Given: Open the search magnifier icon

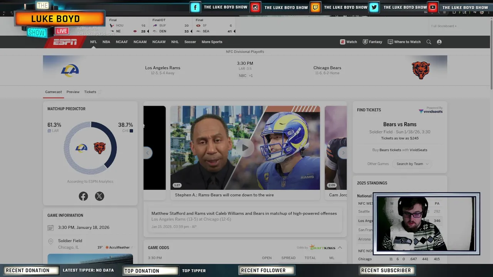Looking at the screenshot, I should 429,42.
